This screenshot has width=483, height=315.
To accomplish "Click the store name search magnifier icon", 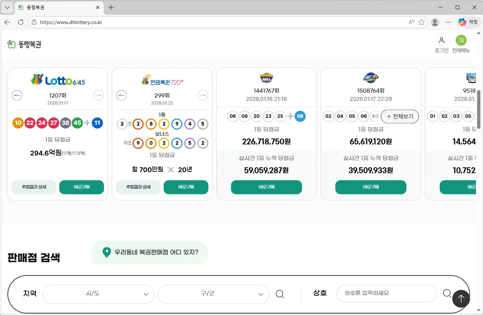I will pos(447,293).
